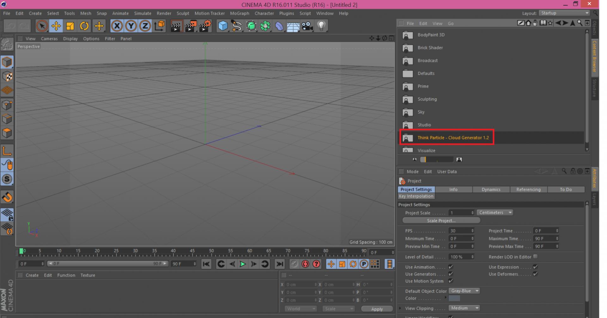Open the Key Interpolation tab
Image resolution: width=607 pixels, height=318 pixels.
(416, 196)
